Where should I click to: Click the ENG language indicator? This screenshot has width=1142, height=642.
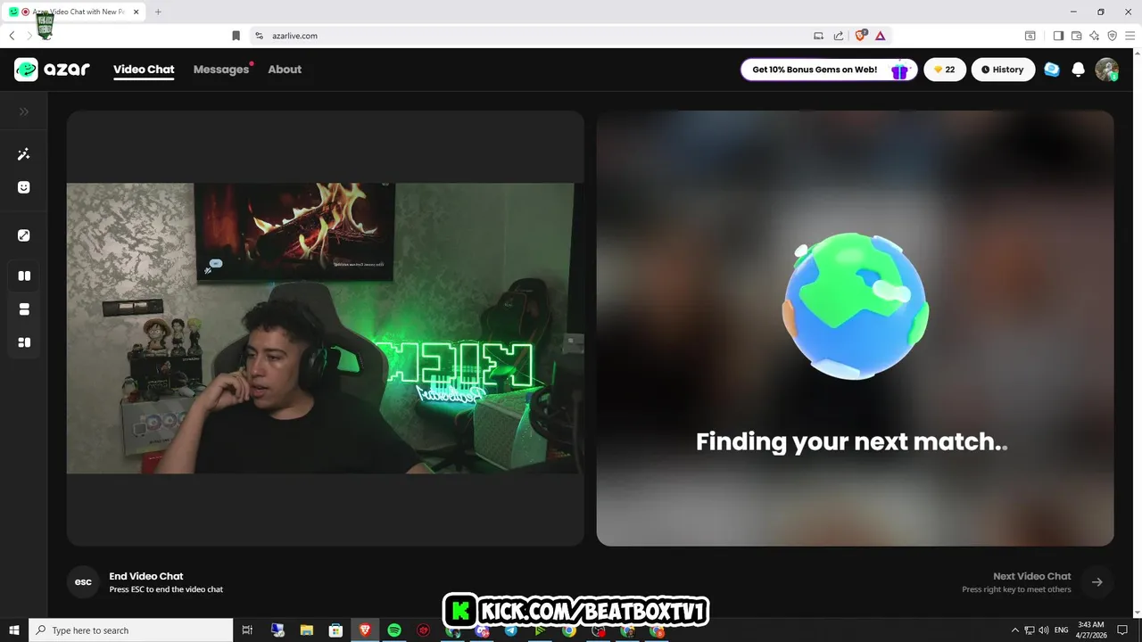click(x=1061, y=630)
